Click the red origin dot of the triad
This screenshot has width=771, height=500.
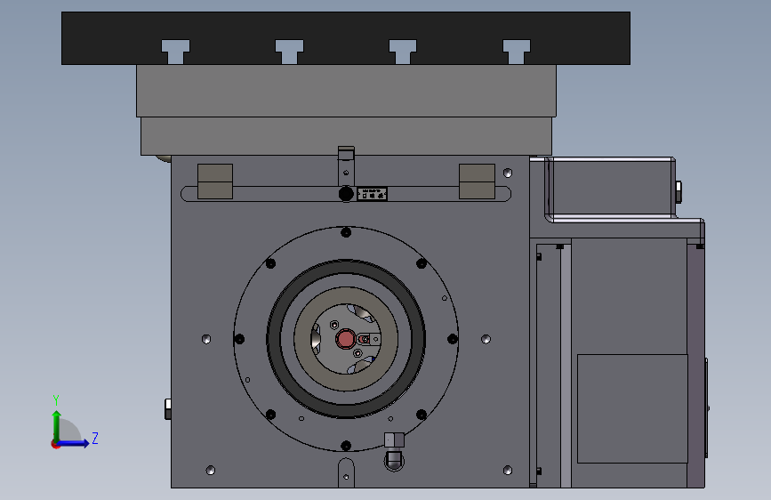click(x=55, y=444)
